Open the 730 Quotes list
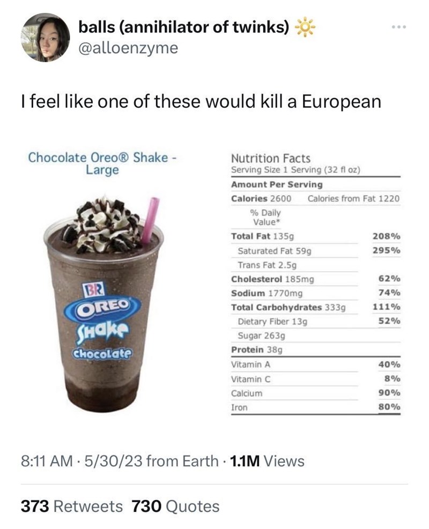 pos(176,506)
